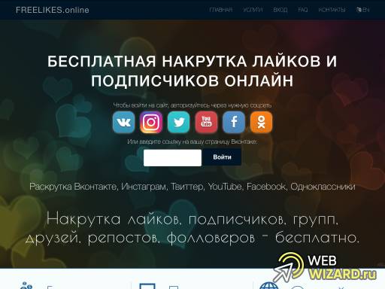The image size is (385, 289).
Task: Select the YouTube login icon
Action: (x=206, y=122)
